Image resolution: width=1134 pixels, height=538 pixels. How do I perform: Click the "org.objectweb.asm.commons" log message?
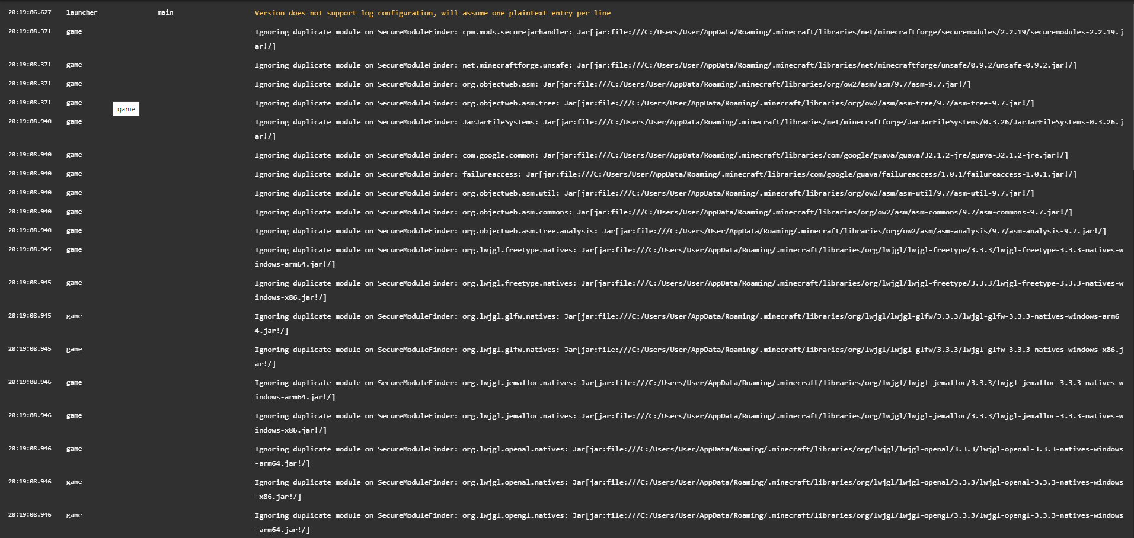tap(664, 212)
